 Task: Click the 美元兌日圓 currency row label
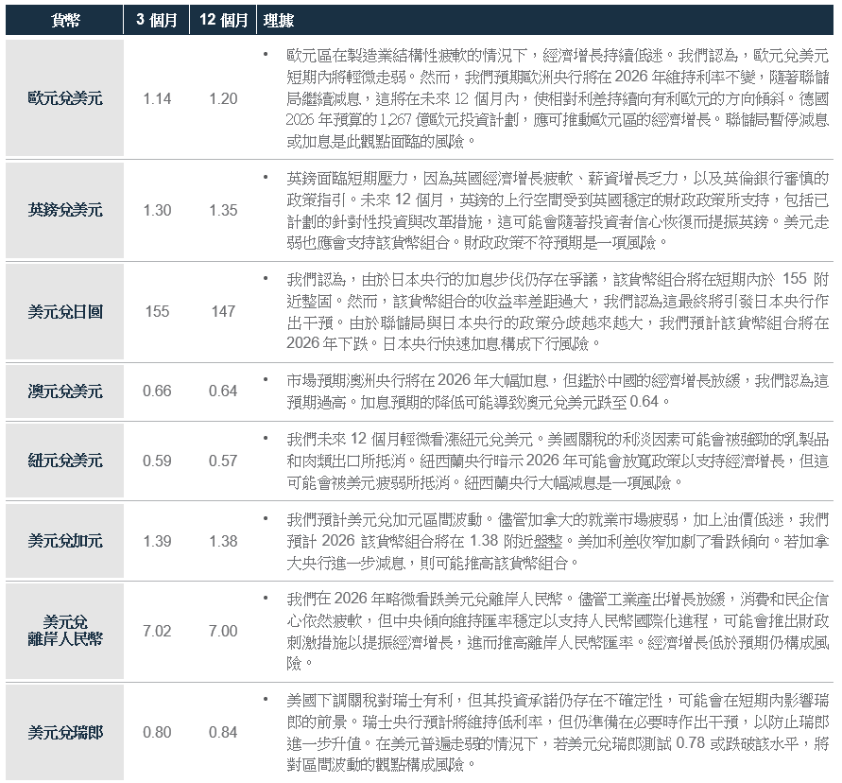[x=65, y=311]
